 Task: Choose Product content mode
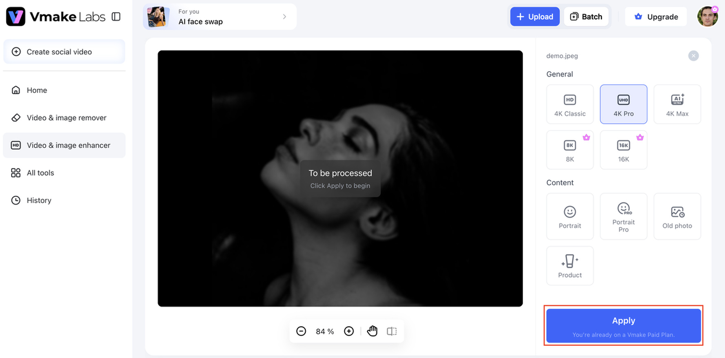point(570,266)
